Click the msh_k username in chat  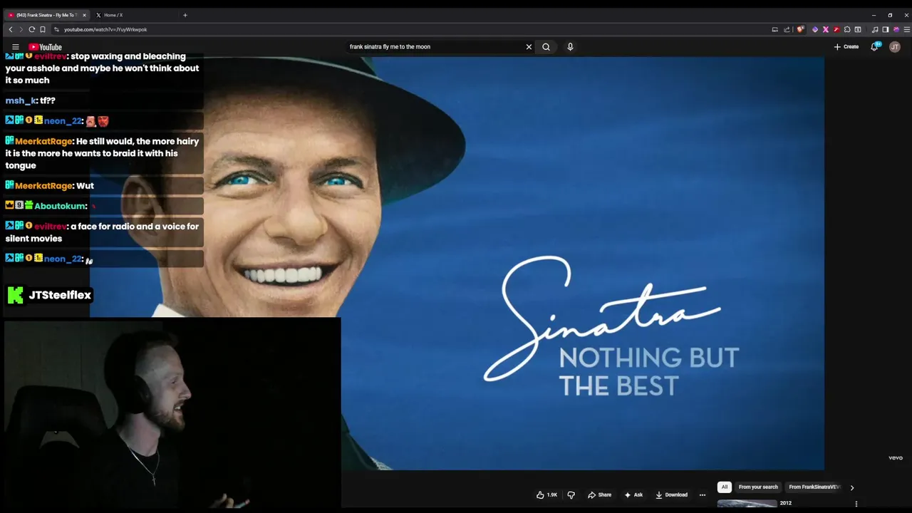point(21,100)
